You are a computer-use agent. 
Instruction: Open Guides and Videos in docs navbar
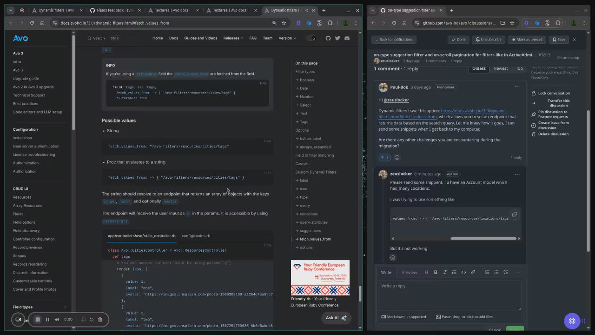tap(201, 38)
